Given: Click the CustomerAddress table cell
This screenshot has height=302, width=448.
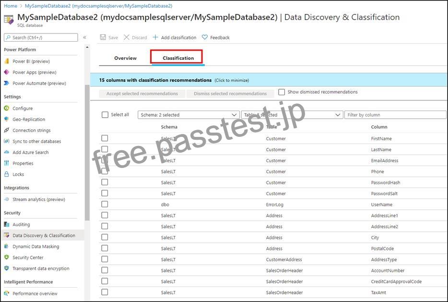Looking at the screenshot, I should [x=283, y=259].
